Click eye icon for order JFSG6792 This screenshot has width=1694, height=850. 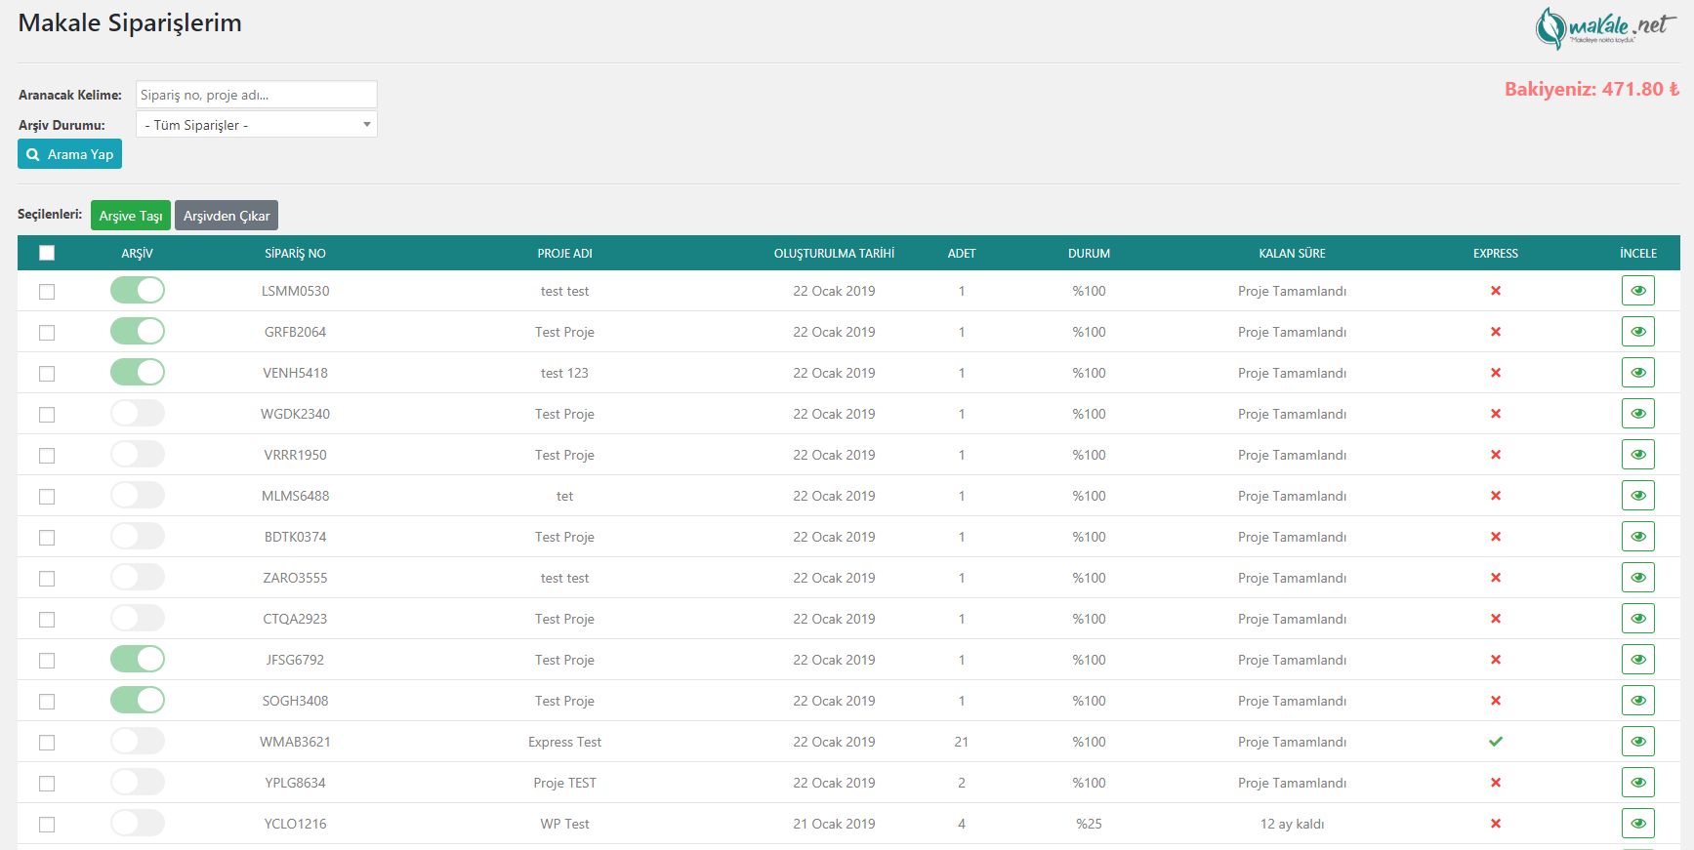click(1637, 660)
